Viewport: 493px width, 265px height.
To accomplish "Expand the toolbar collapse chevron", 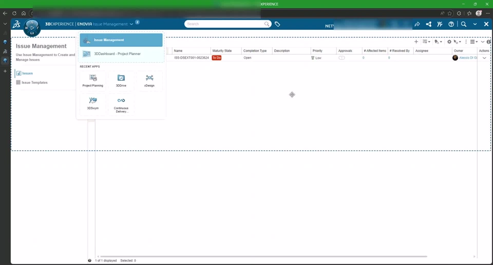I will [483, 42].
